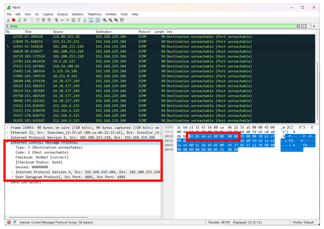Viewport: 324px width, 229px height.
Task: Open the Analyze menu
Action: point(62,14)
